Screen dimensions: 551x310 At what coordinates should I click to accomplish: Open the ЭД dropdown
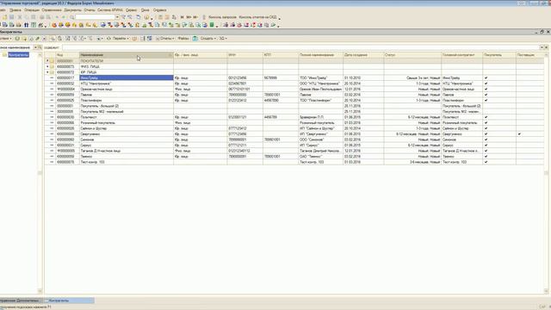point(223,38)
